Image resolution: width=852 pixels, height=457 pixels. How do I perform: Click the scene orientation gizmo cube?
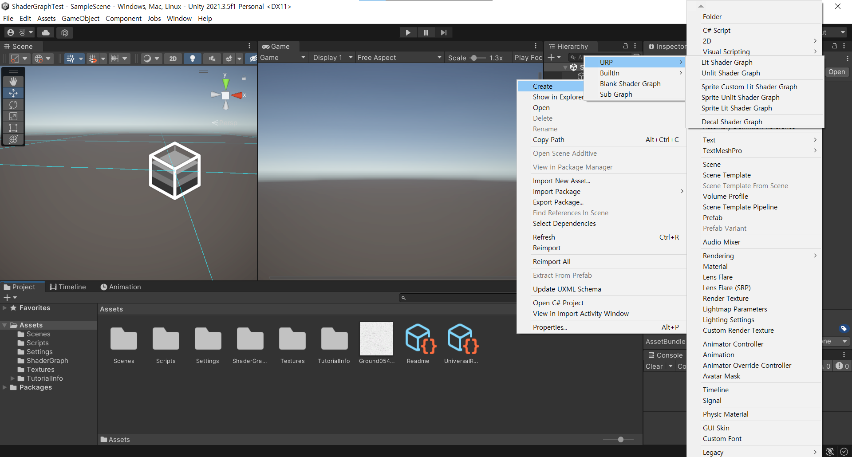coord(225,95)
